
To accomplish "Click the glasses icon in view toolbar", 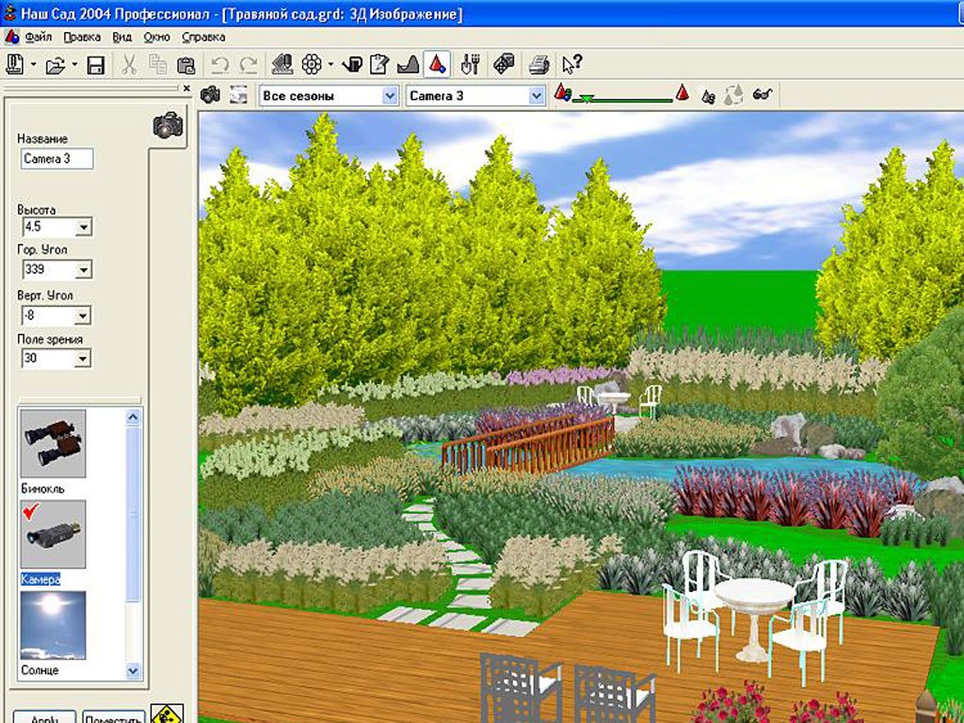I will coord(763,95).
